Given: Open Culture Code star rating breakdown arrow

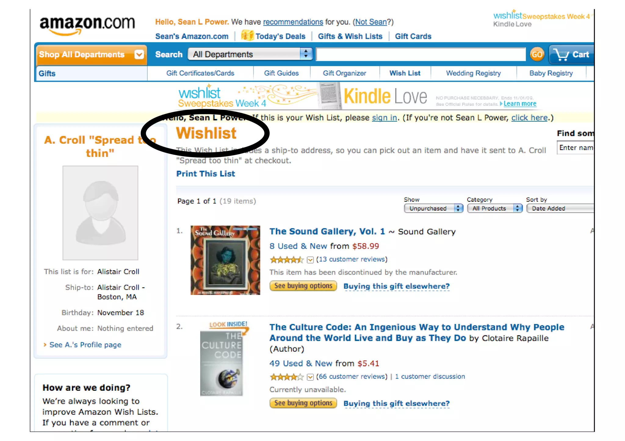Looking at the screenshot, I should pyautogui.click(x=310, y=377).
